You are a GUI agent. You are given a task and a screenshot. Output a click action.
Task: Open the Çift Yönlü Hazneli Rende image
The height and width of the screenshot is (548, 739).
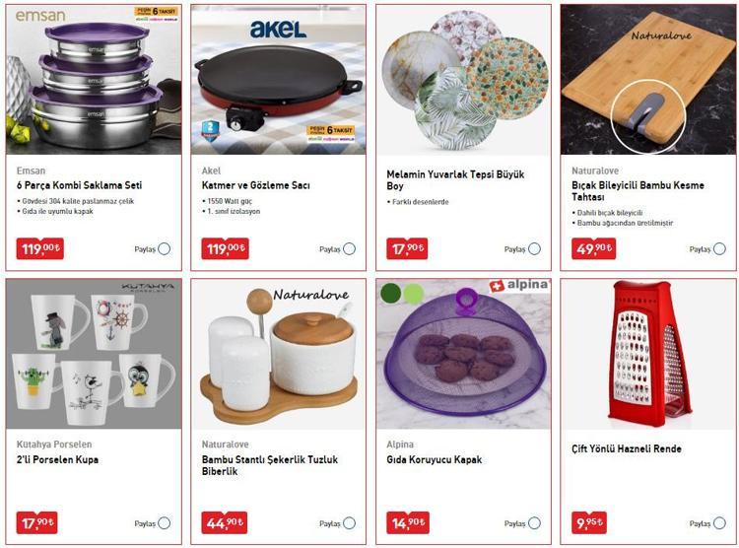648,354
